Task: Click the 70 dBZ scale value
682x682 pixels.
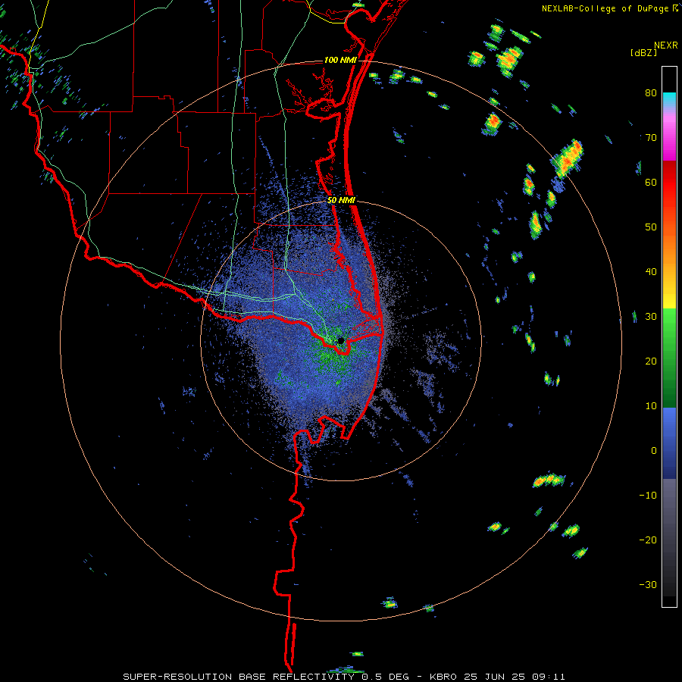Action: pyautogui.click(x=651, y=138)
